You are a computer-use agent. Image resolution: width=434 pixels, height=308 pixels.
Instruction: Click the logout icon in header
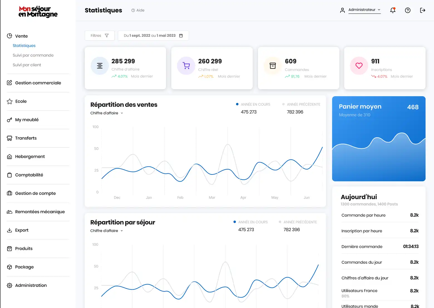point(422,10)
